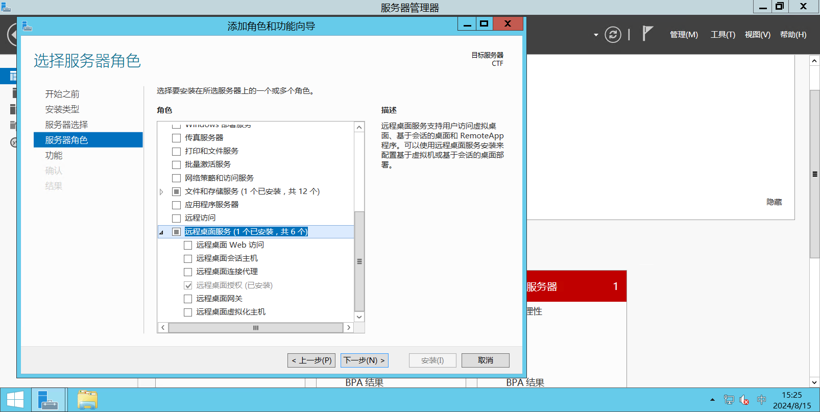
Task: Tick the 远程桌面网关 checkbox
Action: (188, 299)
